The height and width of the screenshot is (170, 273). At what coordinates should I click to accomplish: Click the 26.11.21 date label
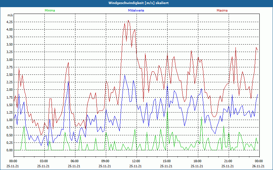pos(258,166)
